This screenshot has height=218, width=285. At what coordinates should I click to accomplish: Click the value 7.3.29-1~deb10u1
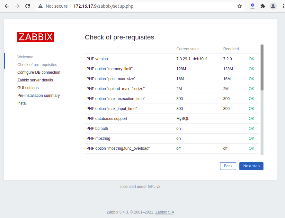coord(192,59)
